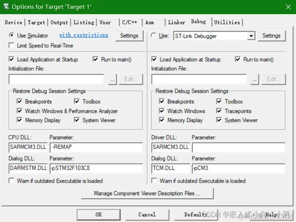Viewport: 296px width, 222px height.
Task: Toggle simulator System Viewer checkbox
Action: point(77,120)
